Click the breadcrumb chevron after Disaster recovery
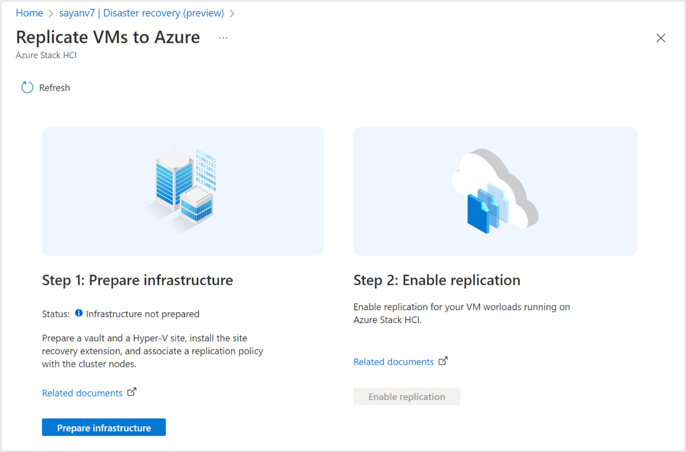The width and height of the screenshot is (686, 452). click(x=232, y=13)
